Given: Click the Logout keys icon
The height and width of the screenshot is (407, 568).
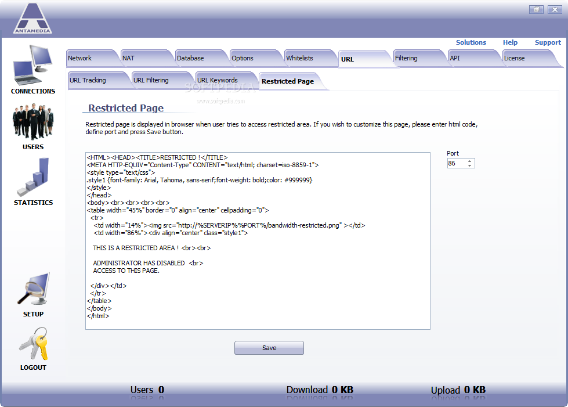Looking at the screenshot, I should click(33, 344).
